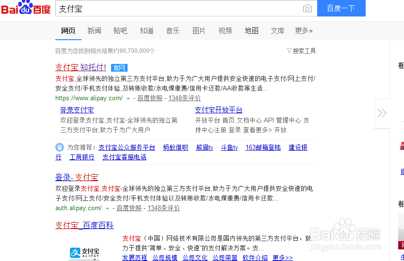
Task: Open camera image search icon
Action: [307, 9]
